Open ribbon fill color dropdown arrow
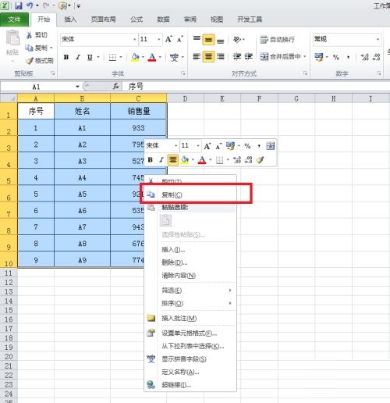This screenshot has height=403, width=390. tap(143, 57)
